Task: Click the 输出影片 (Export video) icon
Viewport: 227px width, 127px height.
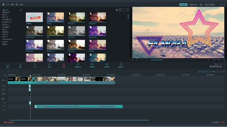Action: click(121, 65)
